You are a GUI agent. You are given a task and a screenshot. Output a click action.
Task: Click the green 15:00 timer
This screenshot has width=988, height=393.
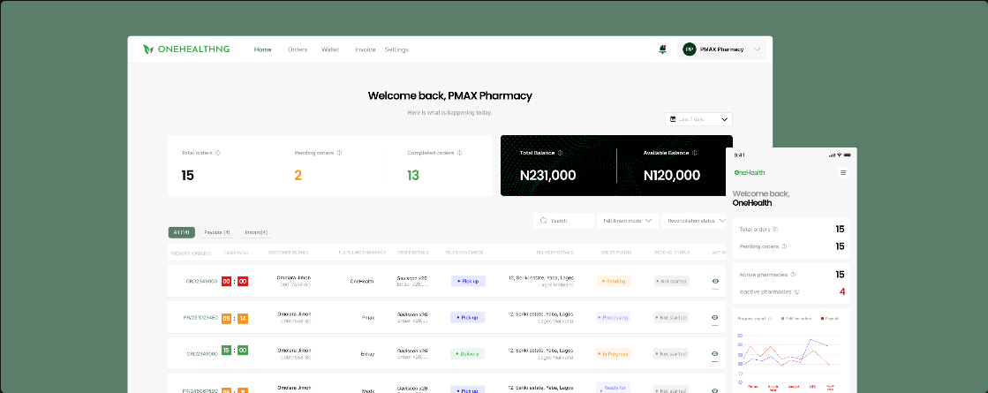[234, 351]
